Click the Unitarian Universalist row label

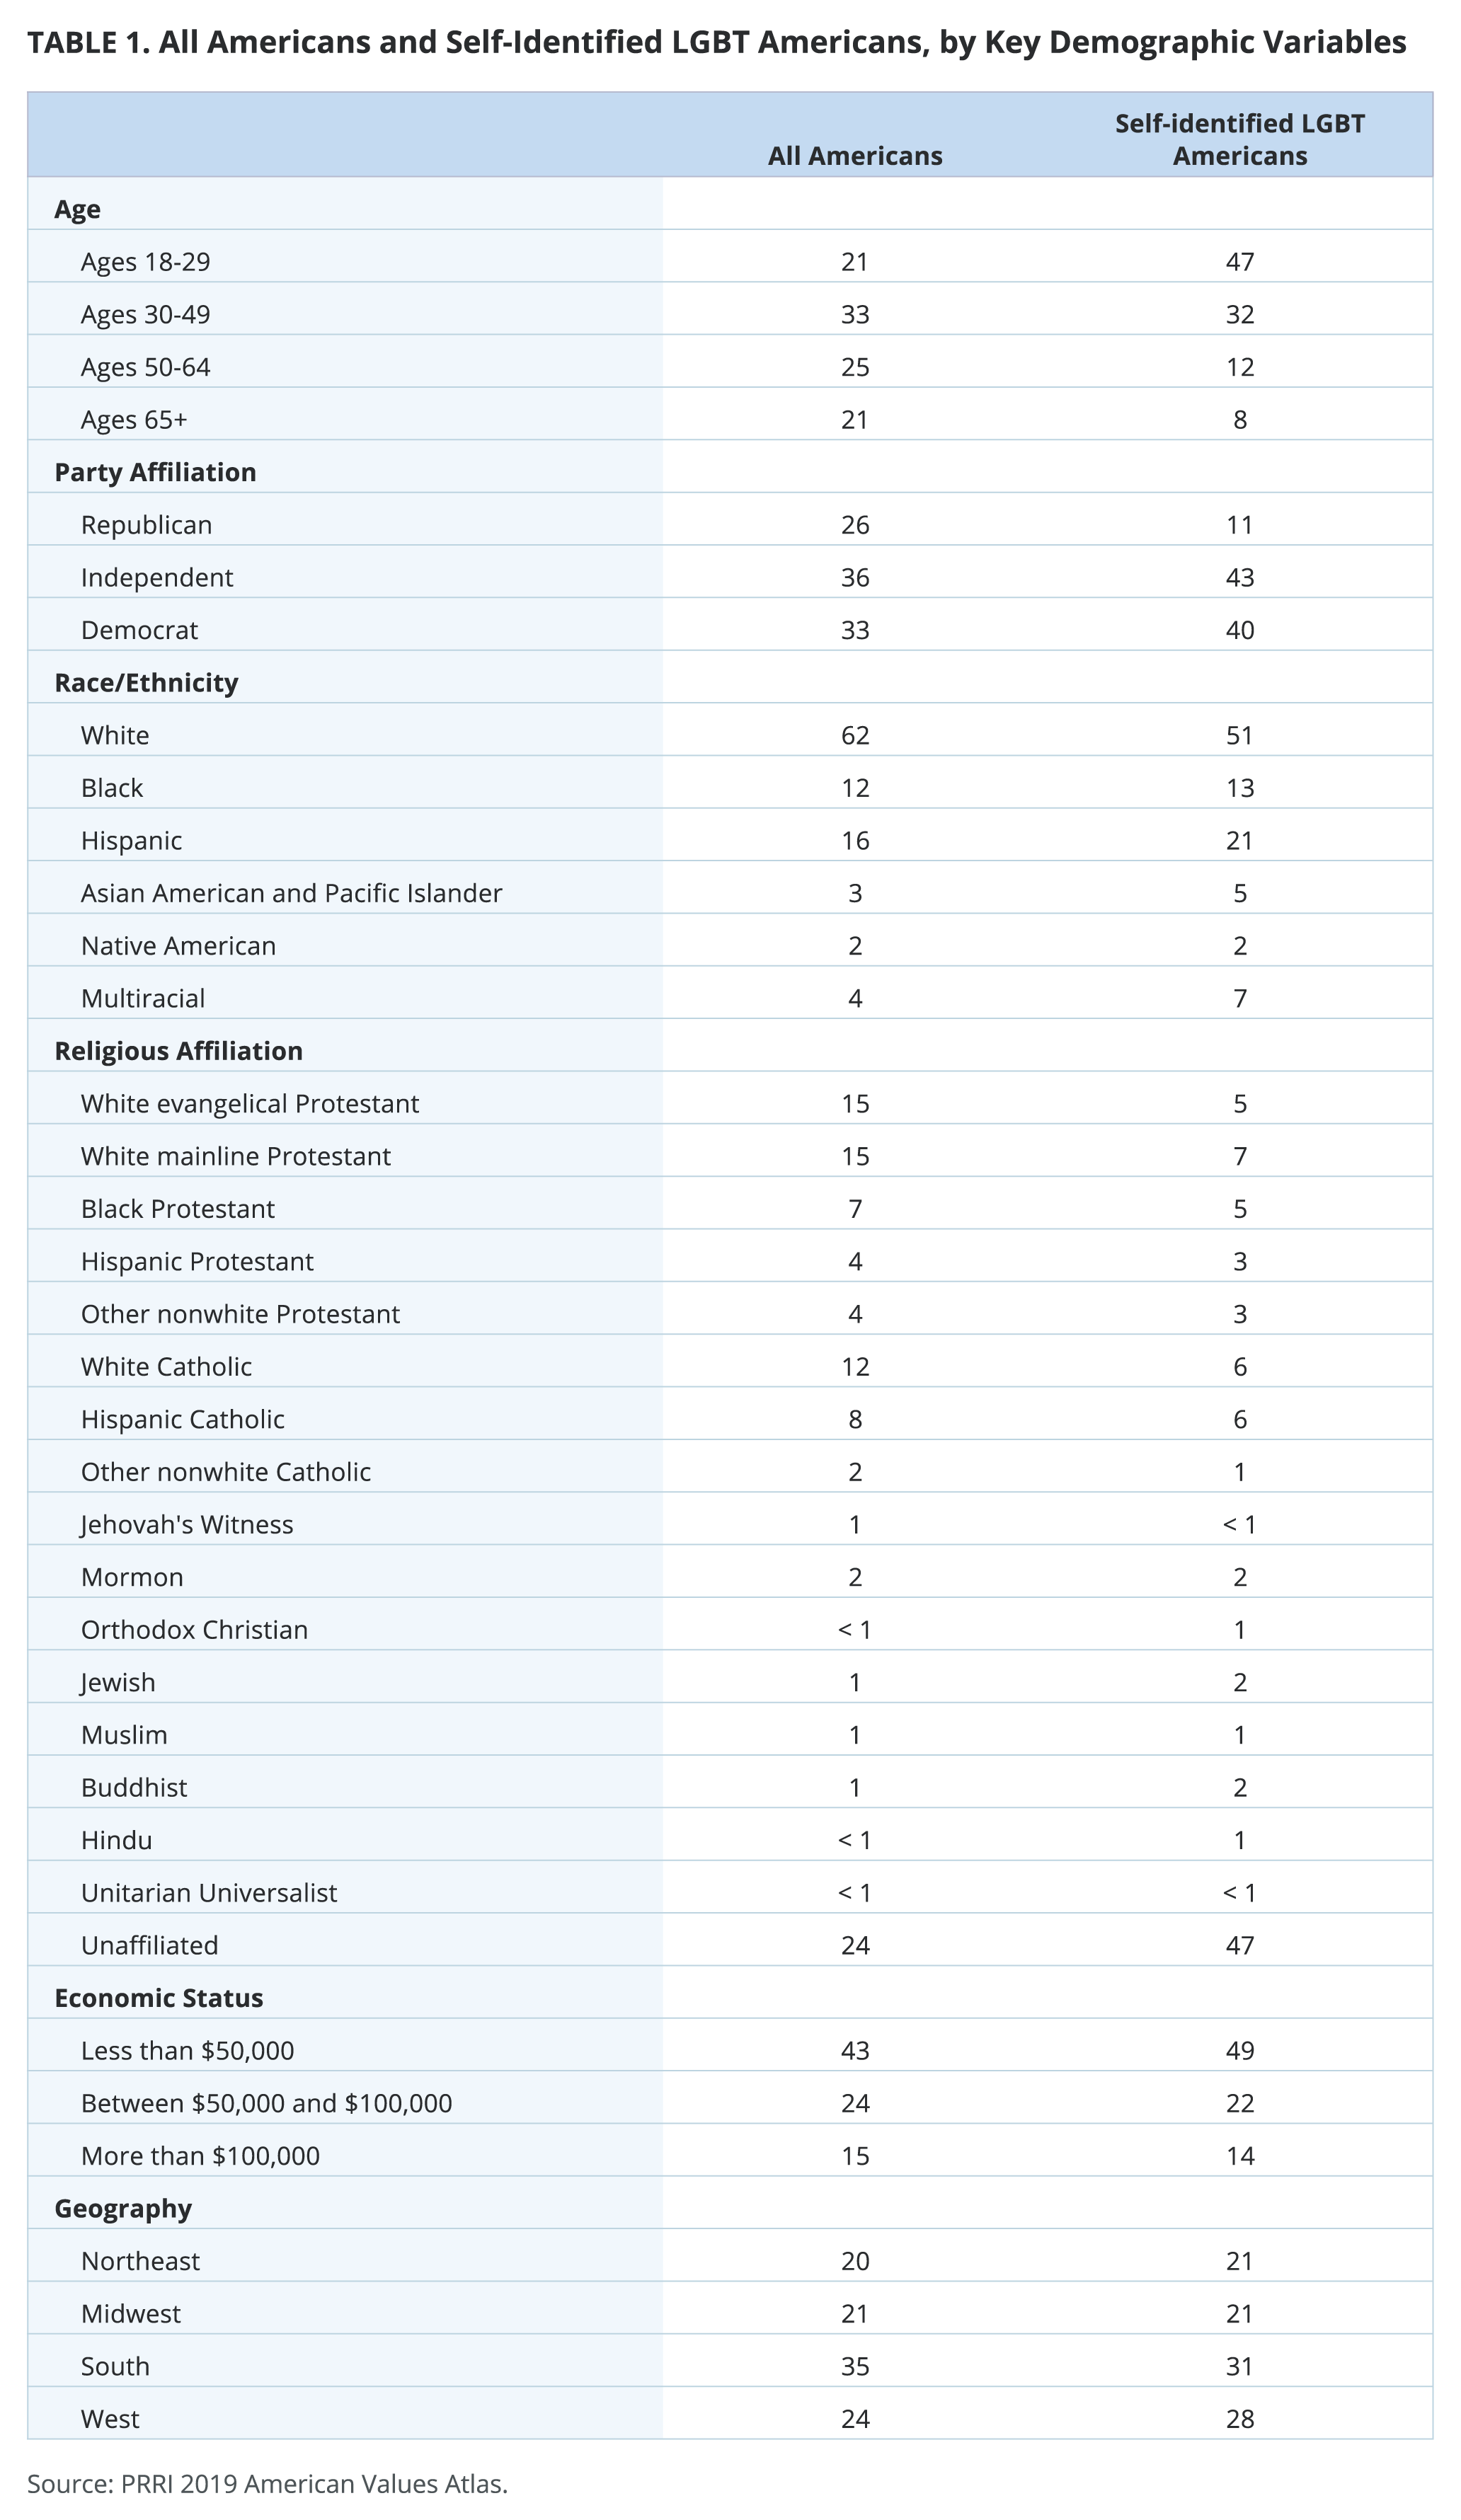coord(209,1893)
